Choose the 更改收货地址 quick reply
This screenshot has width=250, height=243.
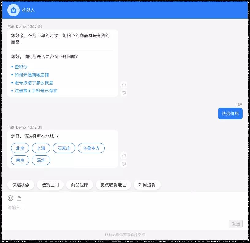coord(113,185)
